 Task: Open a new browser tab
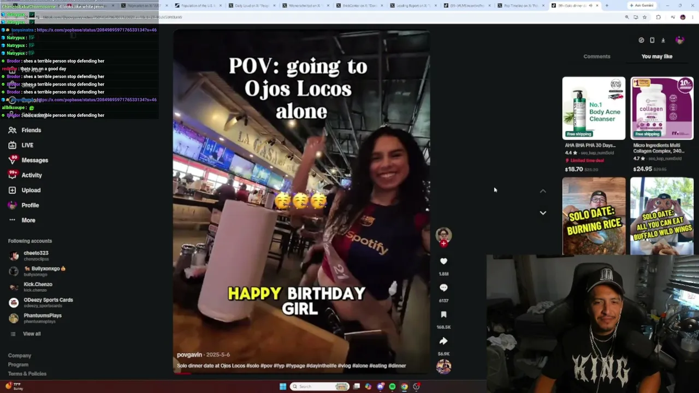607,5
